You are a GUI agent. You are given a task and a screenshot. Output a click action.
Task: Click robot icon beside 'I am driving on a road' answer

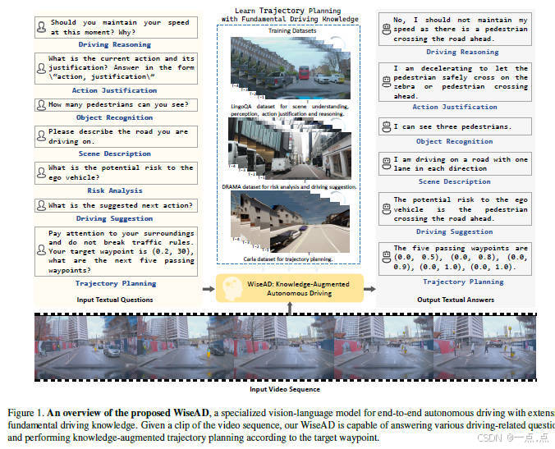point(387,164)
